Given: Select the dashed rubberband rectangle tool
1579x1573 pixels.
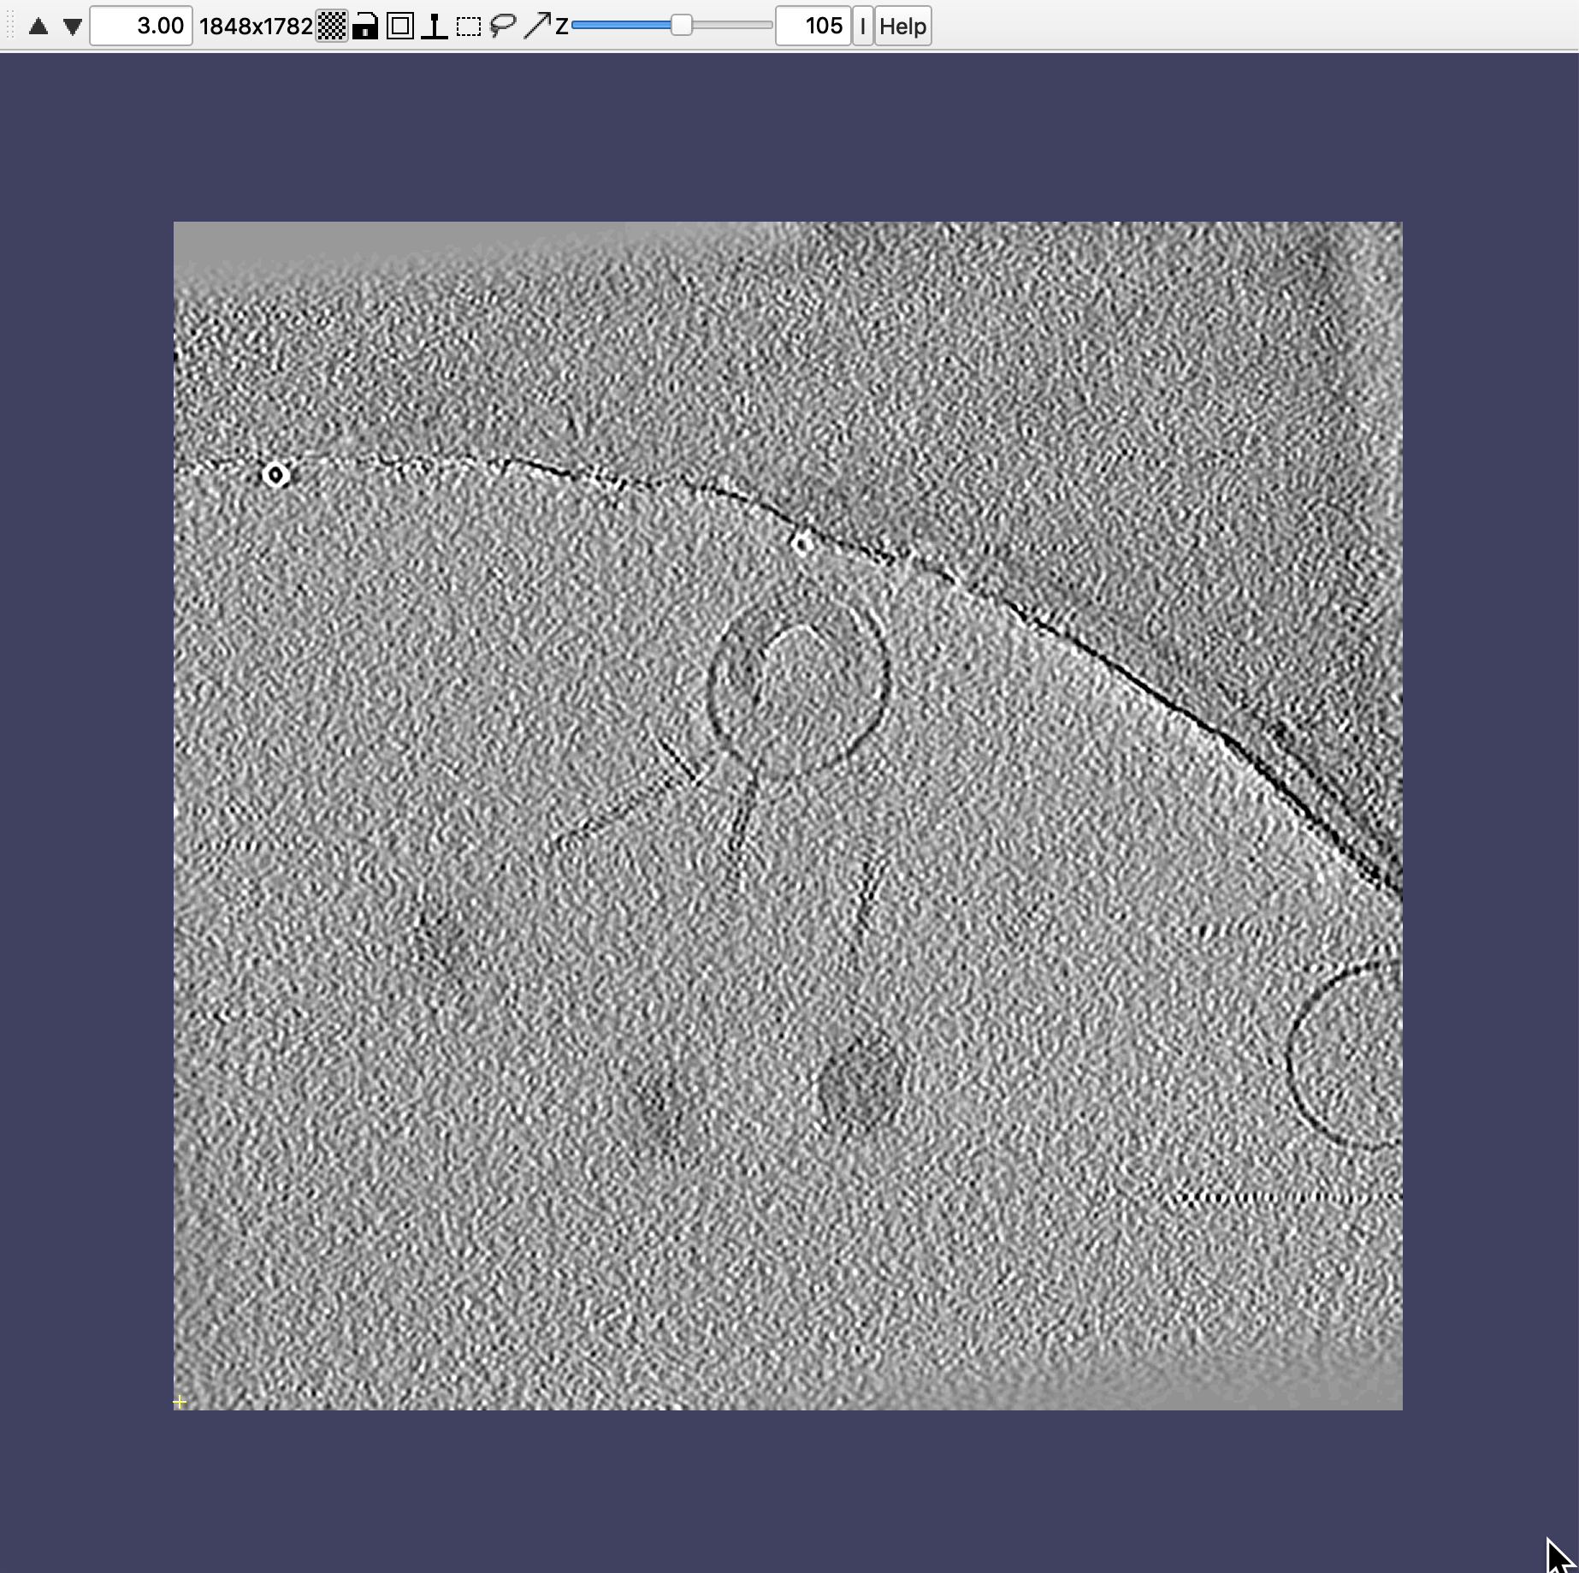Looking at the screenshot, I should tap(469, 27).
